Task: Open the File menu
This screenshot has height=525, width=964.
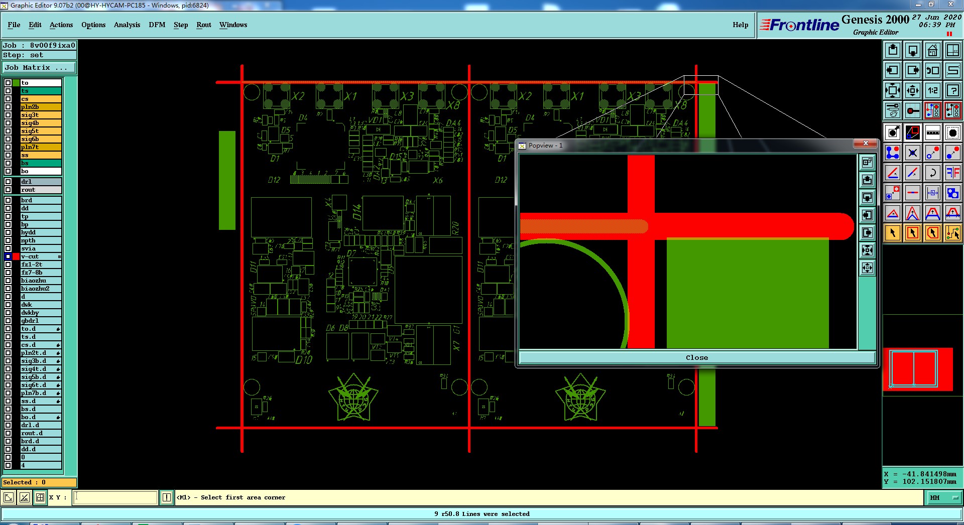Action: tap(14, 25)
